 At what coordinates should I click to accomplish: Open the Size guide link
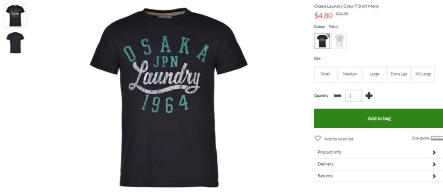421,138
